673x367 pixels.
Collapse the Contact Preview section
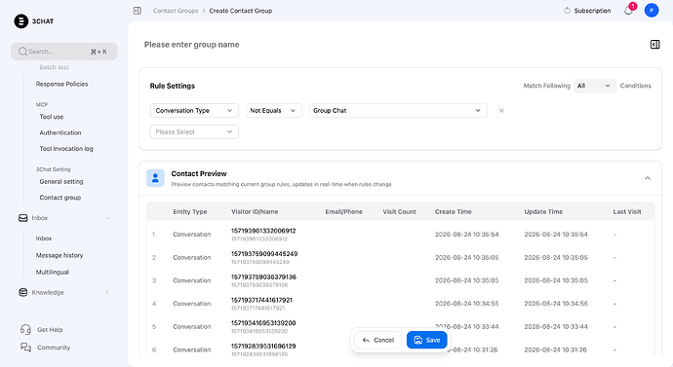(648, 178)
